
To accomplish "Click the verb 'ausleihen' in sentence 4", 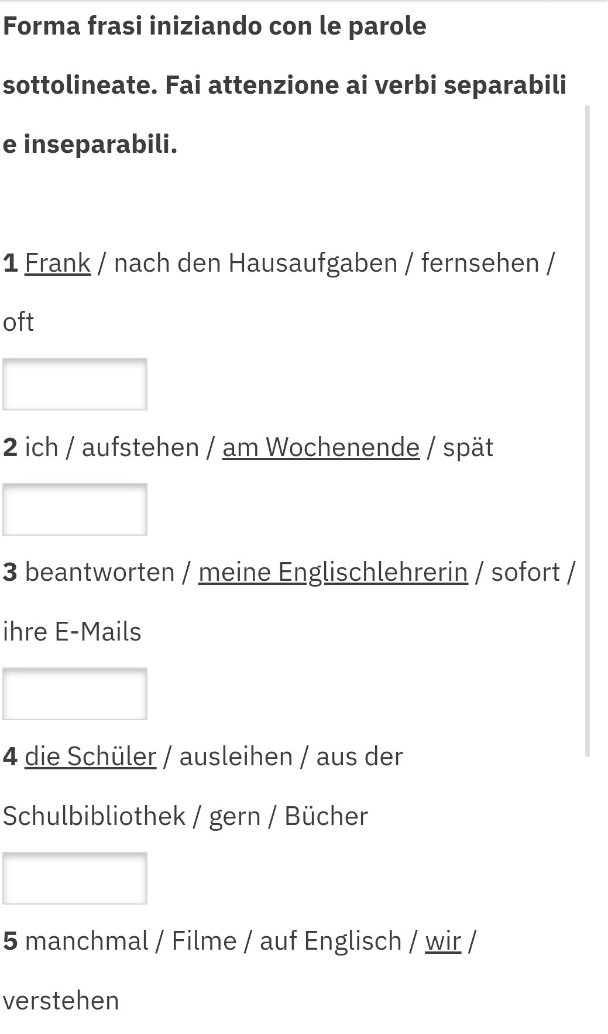I will point(236,756).
